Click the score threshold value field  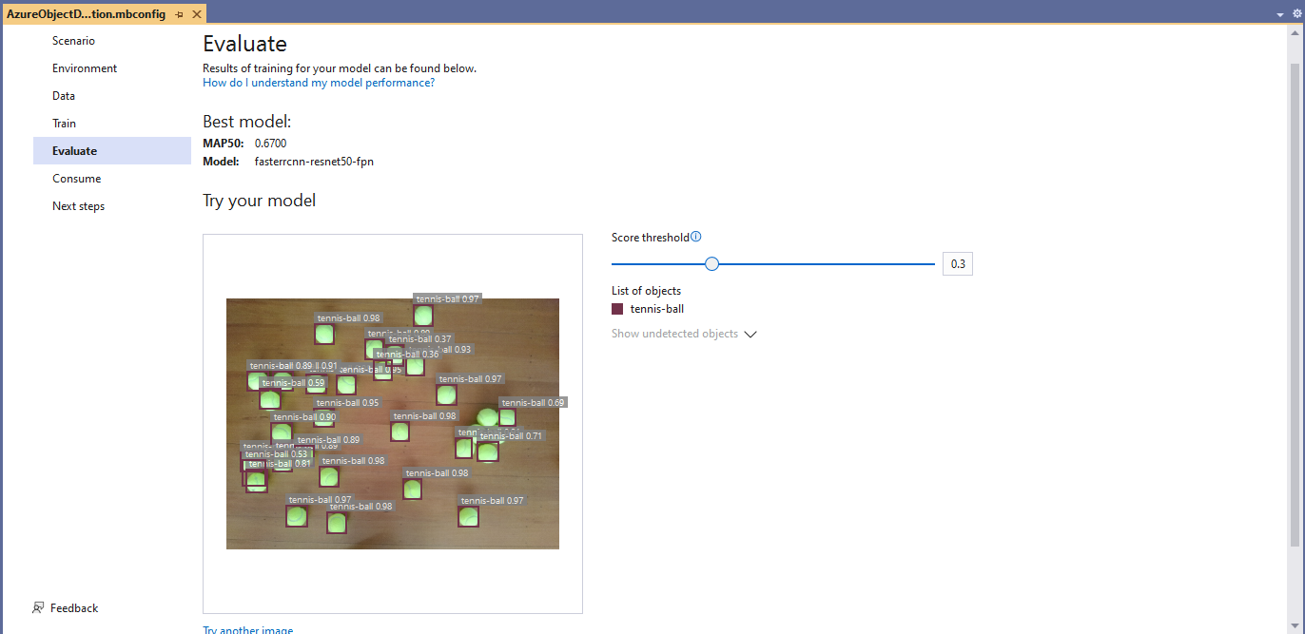click(957, 264)
